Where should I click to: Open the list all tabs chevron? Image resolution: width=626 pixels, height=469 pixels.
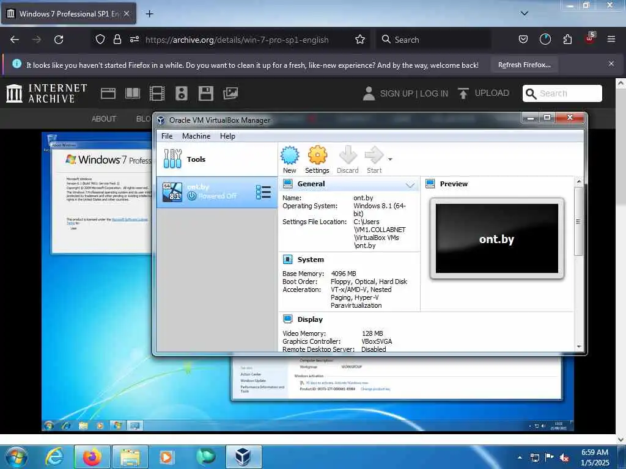[x=524, y=13]
